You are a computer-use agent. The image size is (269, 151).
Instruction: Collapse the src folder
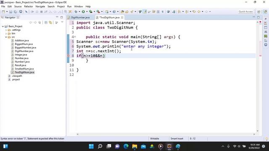[6, 37]
